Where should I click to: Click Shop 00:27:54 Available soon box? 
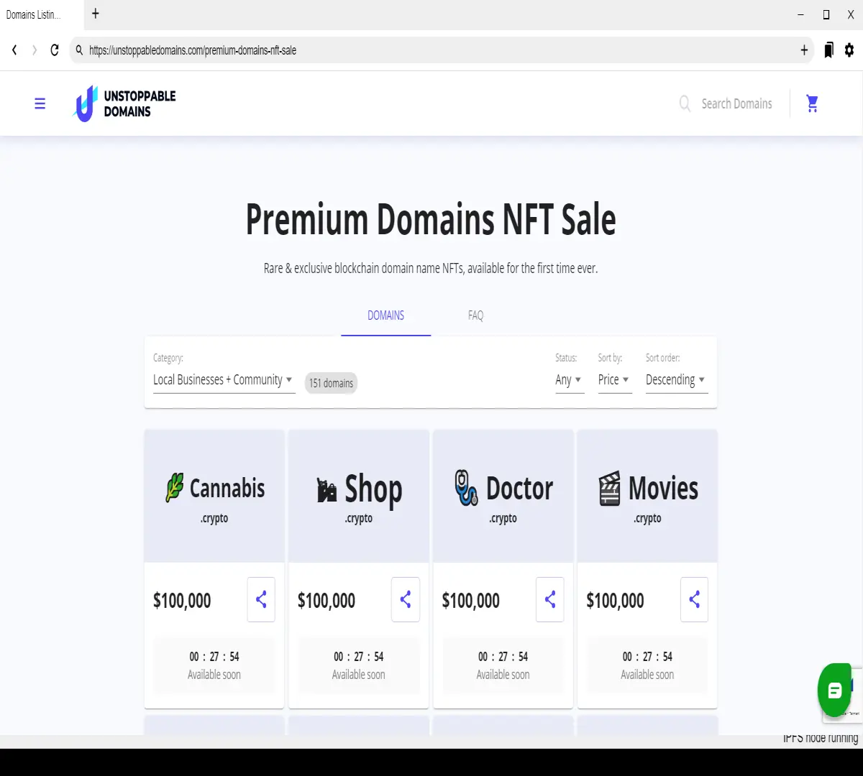click(x=359, y=665)
